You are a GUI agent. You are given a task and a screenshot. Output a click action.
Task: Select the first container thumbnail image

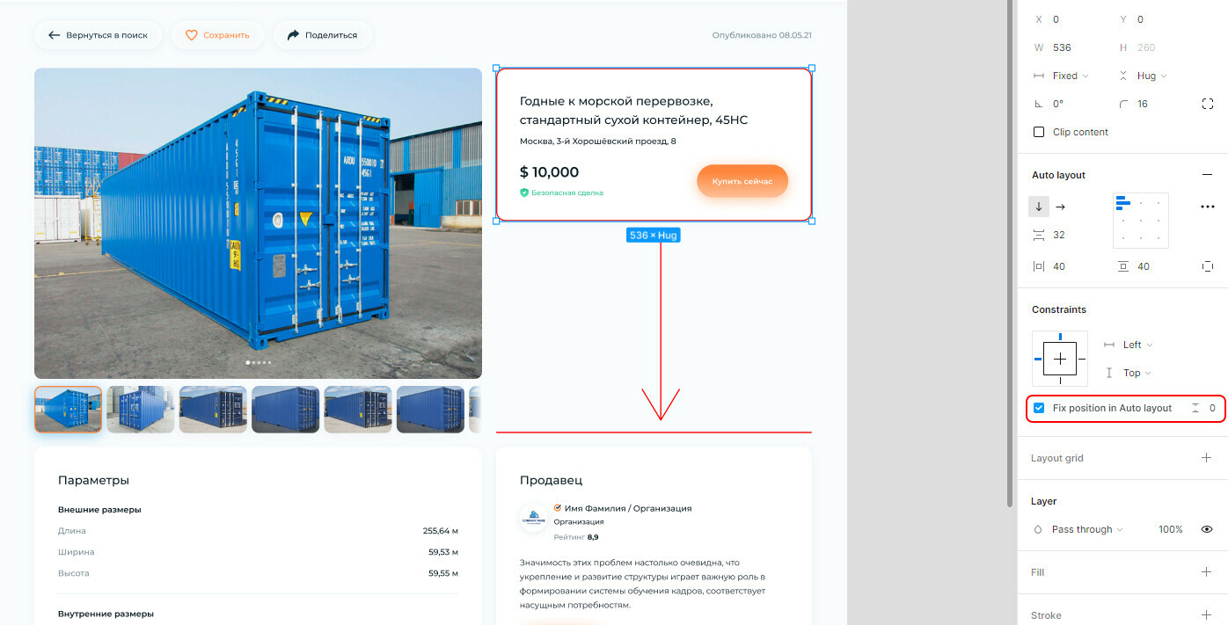click(x=69, y=410)
